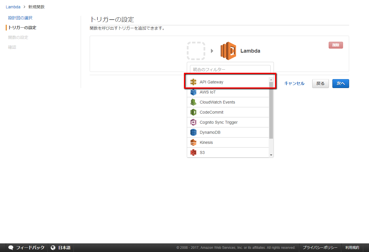This screenshot has height=252, width=369.
Task: Click the empty dashed trigger placeholder box
Action: tap(196, 51)
